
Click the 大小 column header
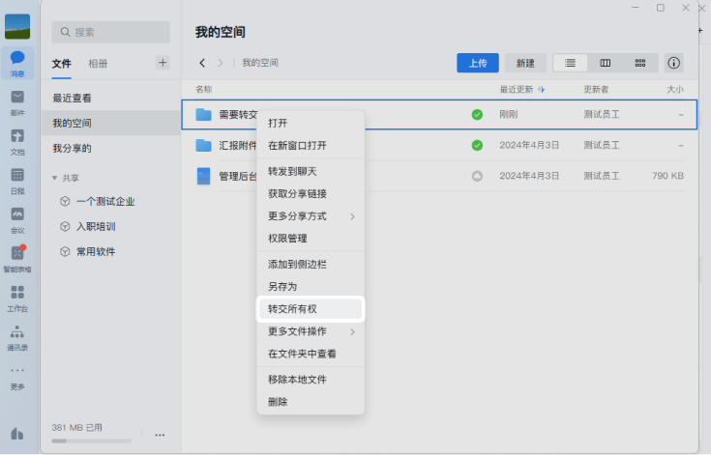[675, 89]
